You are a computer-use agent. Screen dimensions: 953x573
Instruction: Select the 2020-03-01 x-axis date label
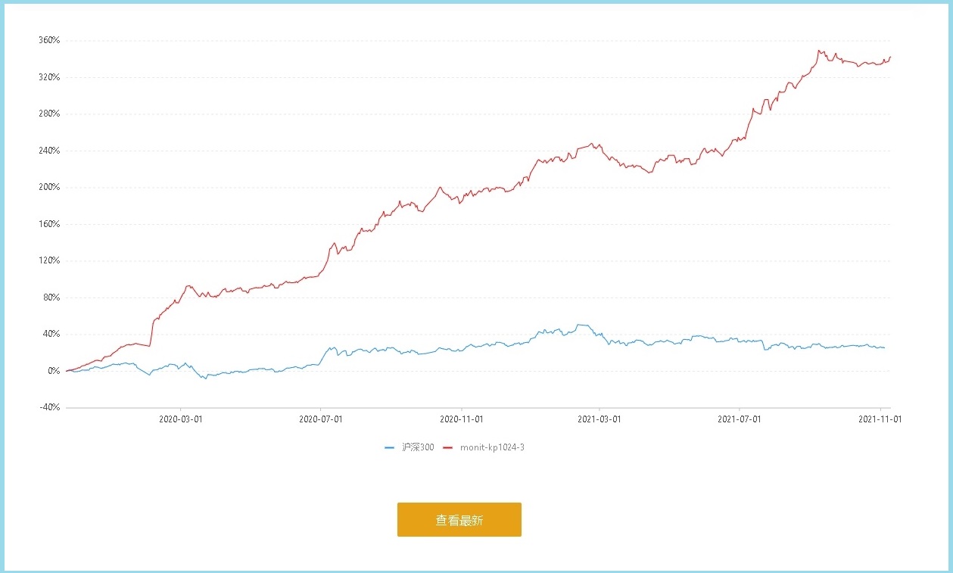[x=180, y=418]
